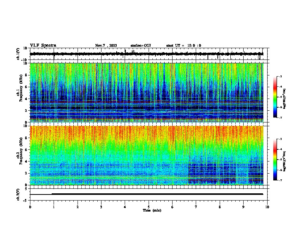The height and width of the screenshot is (232, 301).
Task: Click the ch.3 voltage trace line
Action: [146, 194]
